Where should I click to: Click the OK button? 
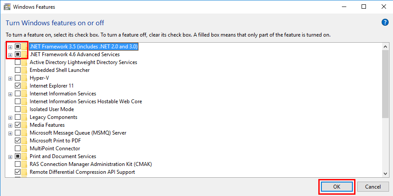pos(337,187)
